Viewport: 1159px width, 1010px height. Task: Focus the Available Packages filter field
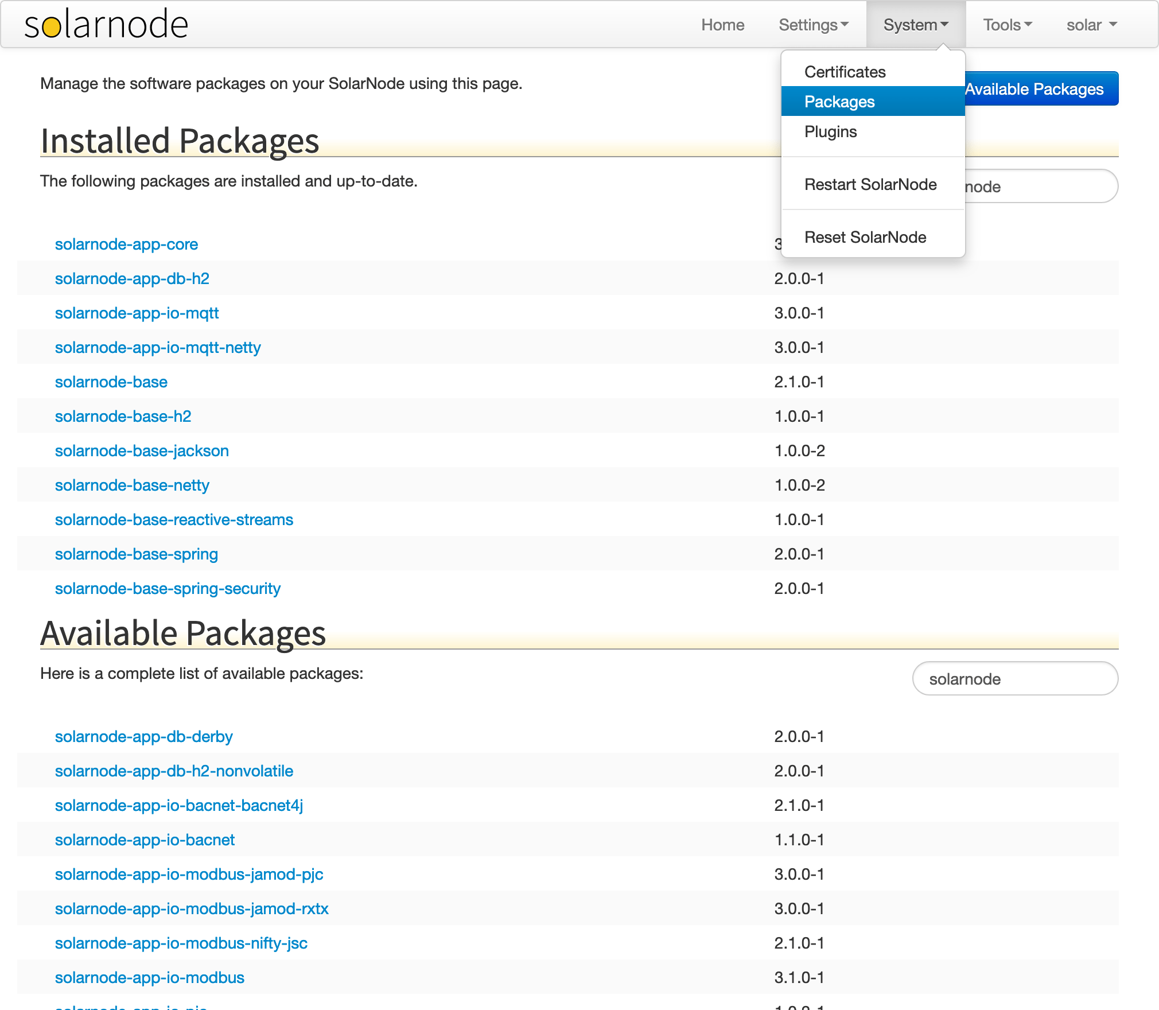point(1015,679)
